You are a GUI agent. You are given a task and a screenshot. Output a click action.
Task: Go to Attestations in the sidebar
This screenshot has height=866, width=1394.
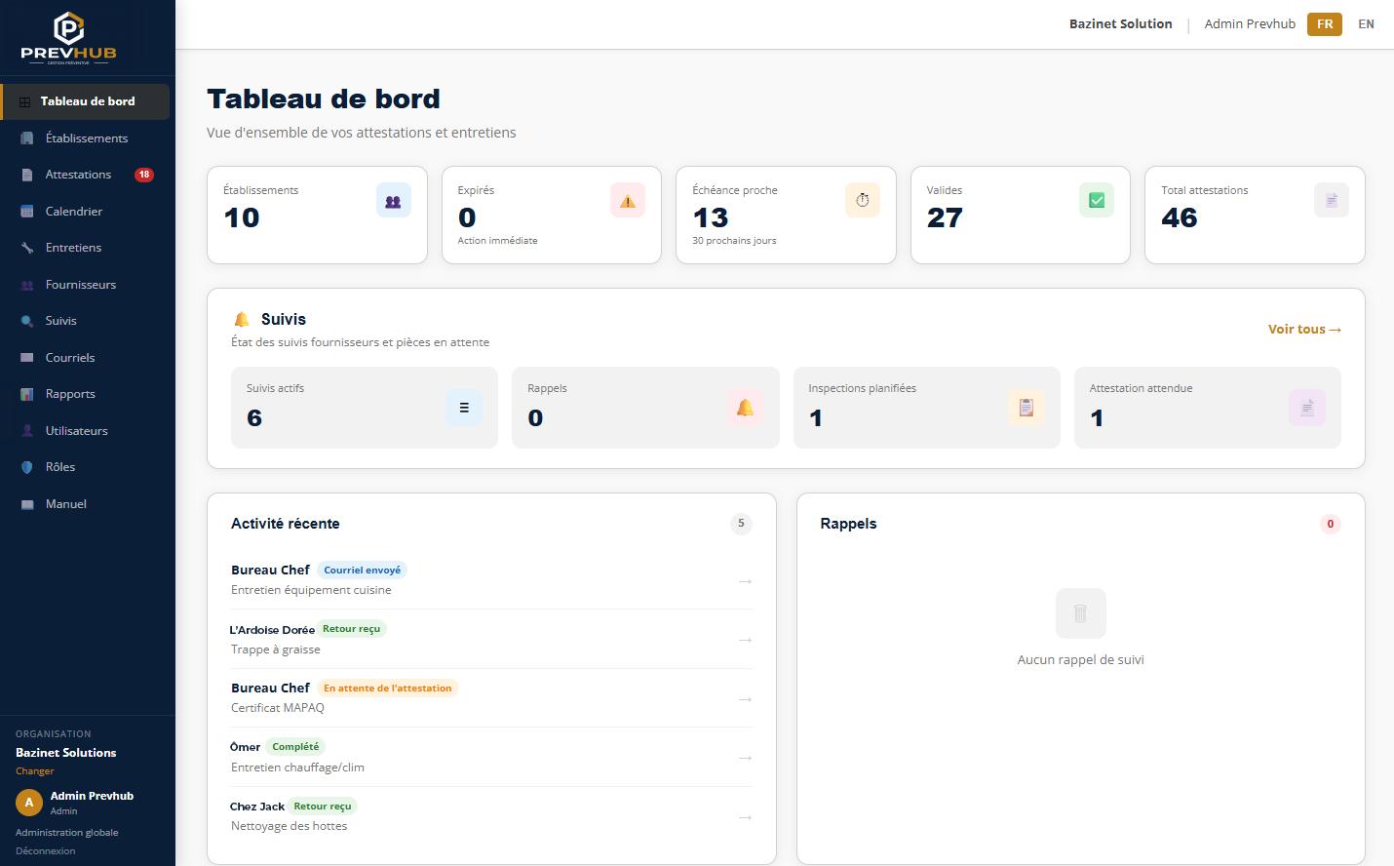click(86, 175)
